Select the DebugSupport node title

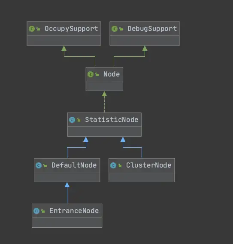[152, 29]
